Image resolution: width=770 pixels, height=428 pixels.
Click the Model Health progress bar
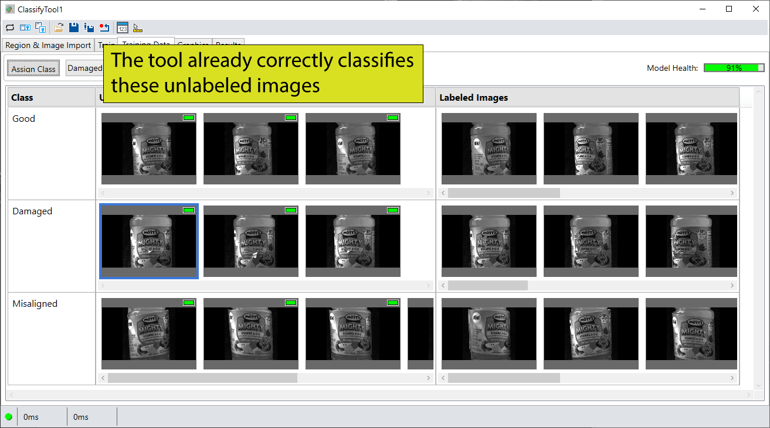733,67
